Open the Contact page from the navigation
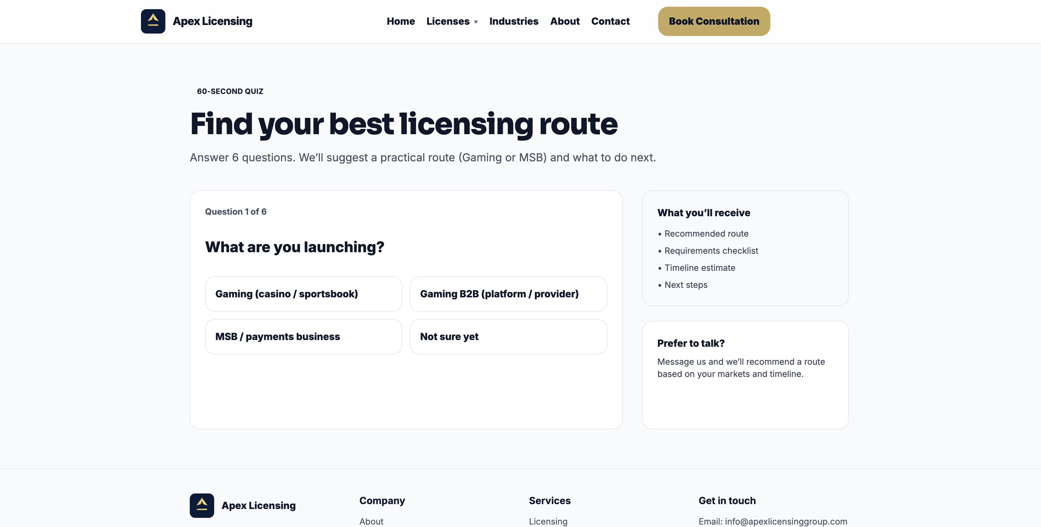The image size is (1041, 527). [611, 21]
